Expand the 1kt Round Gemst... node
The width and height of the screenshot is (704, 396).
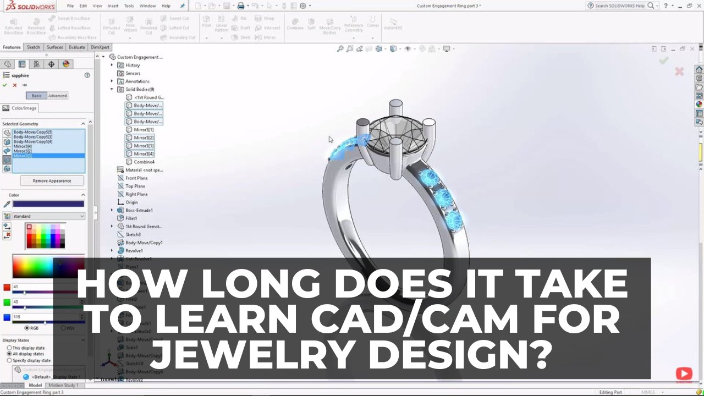[x=112, y=226]
